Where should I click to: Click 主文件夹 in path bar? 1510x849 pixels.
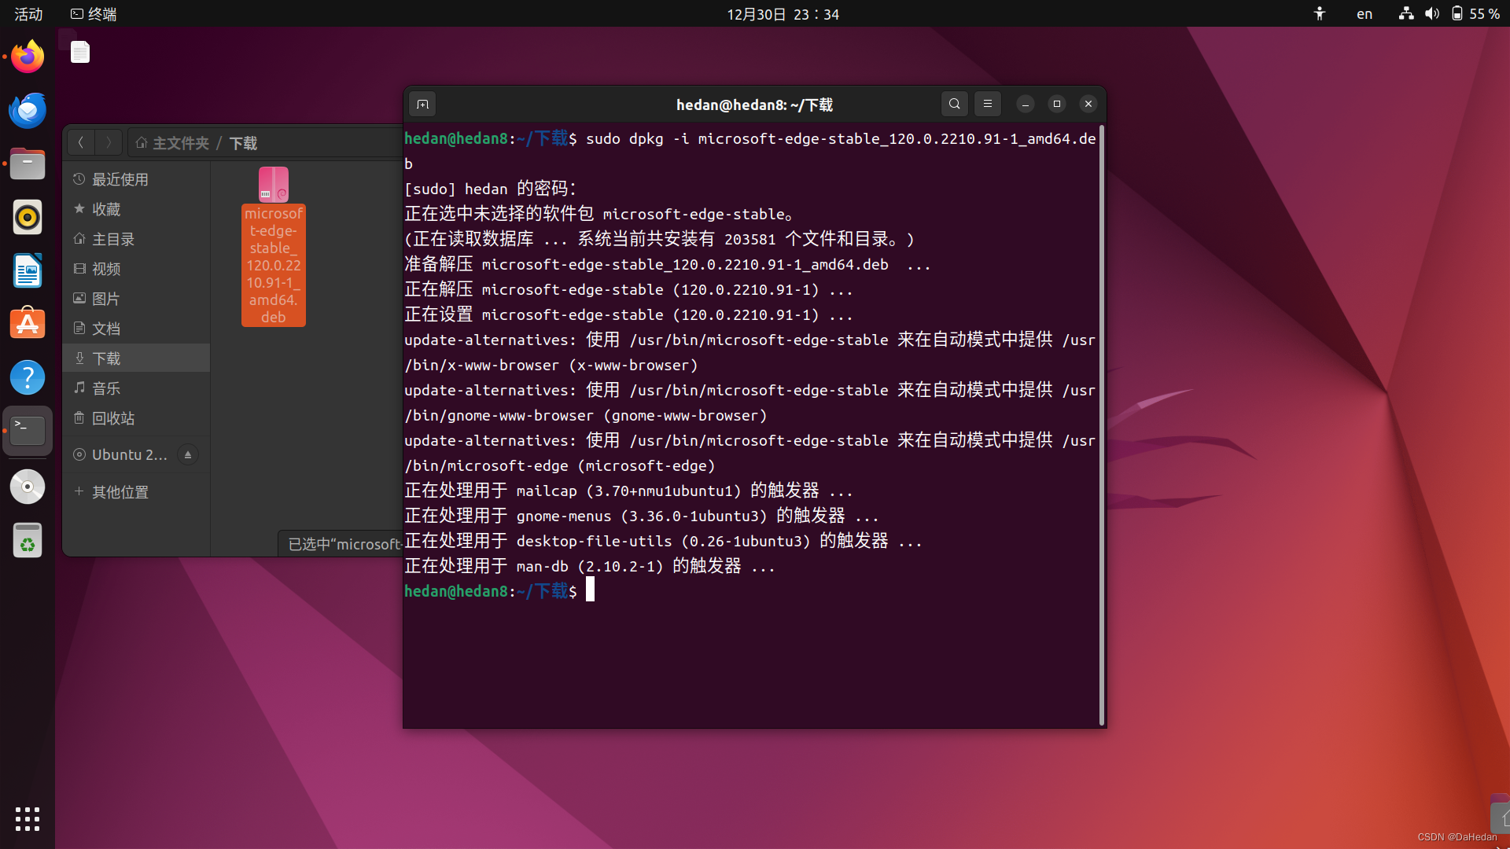[180, 143]
